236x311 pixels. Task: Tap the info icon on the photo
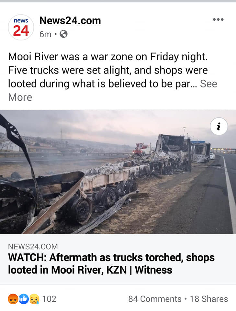click(x=219, y=126)
